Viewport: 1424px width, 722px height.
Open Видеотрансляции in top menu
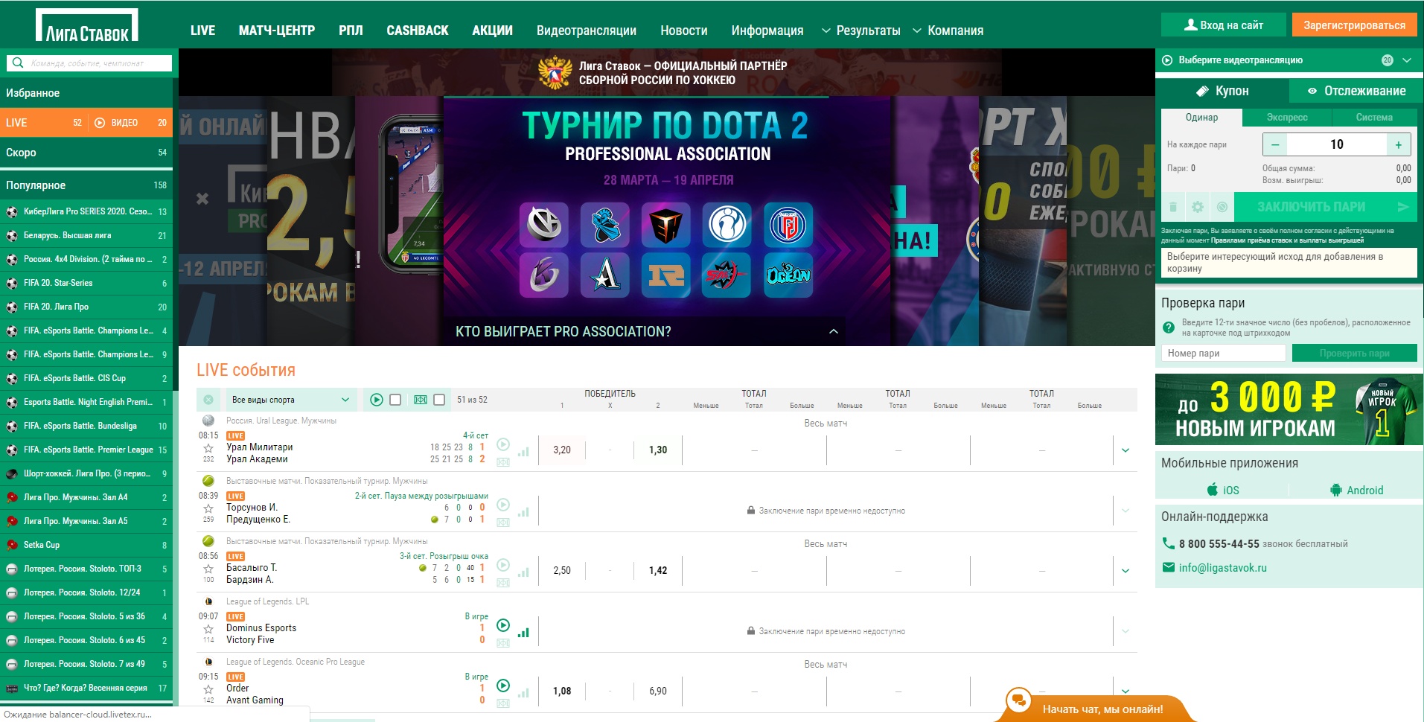click(587, 31)
